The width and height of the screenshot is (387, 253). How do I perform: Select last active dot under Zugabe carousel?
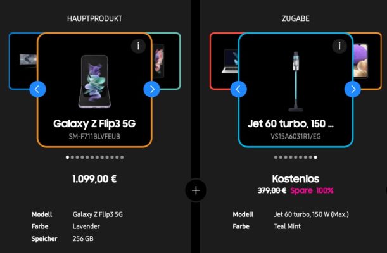[x=315, y=157]
